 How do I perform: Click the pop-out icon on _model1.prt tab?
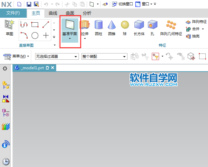[47, 68]
